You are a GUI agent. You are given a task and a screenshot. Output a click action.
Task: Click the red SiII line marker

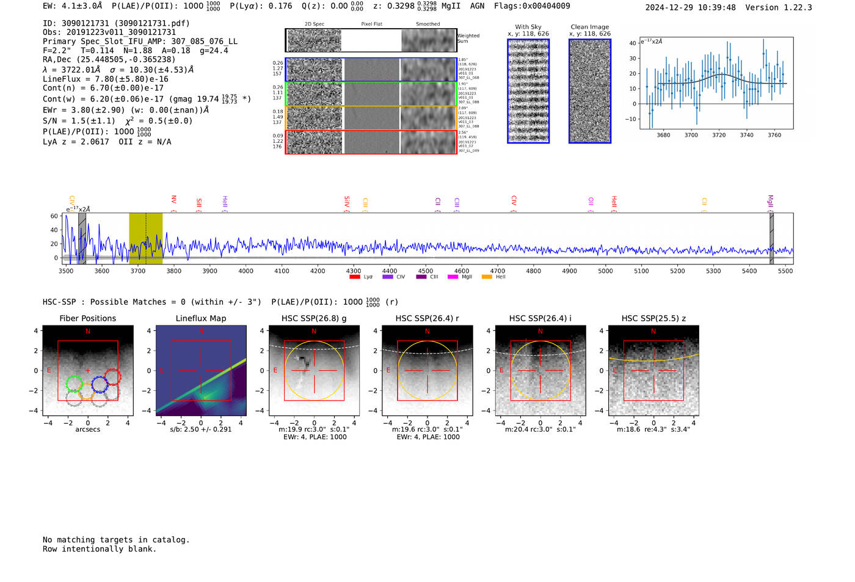(199, 205)
